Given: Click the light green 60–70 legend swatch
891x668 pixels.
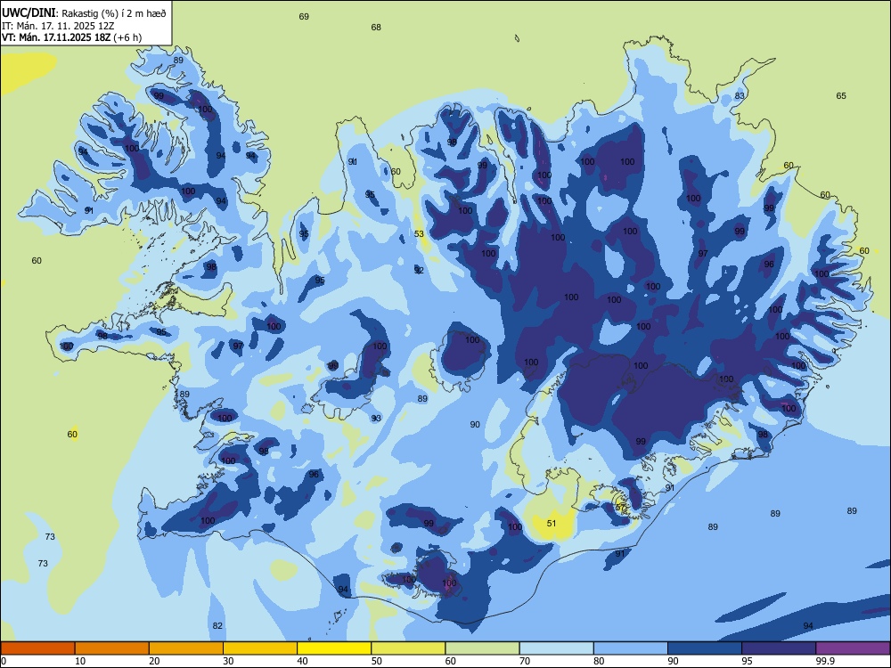Looking at the screenshot, I should point(482,648).
